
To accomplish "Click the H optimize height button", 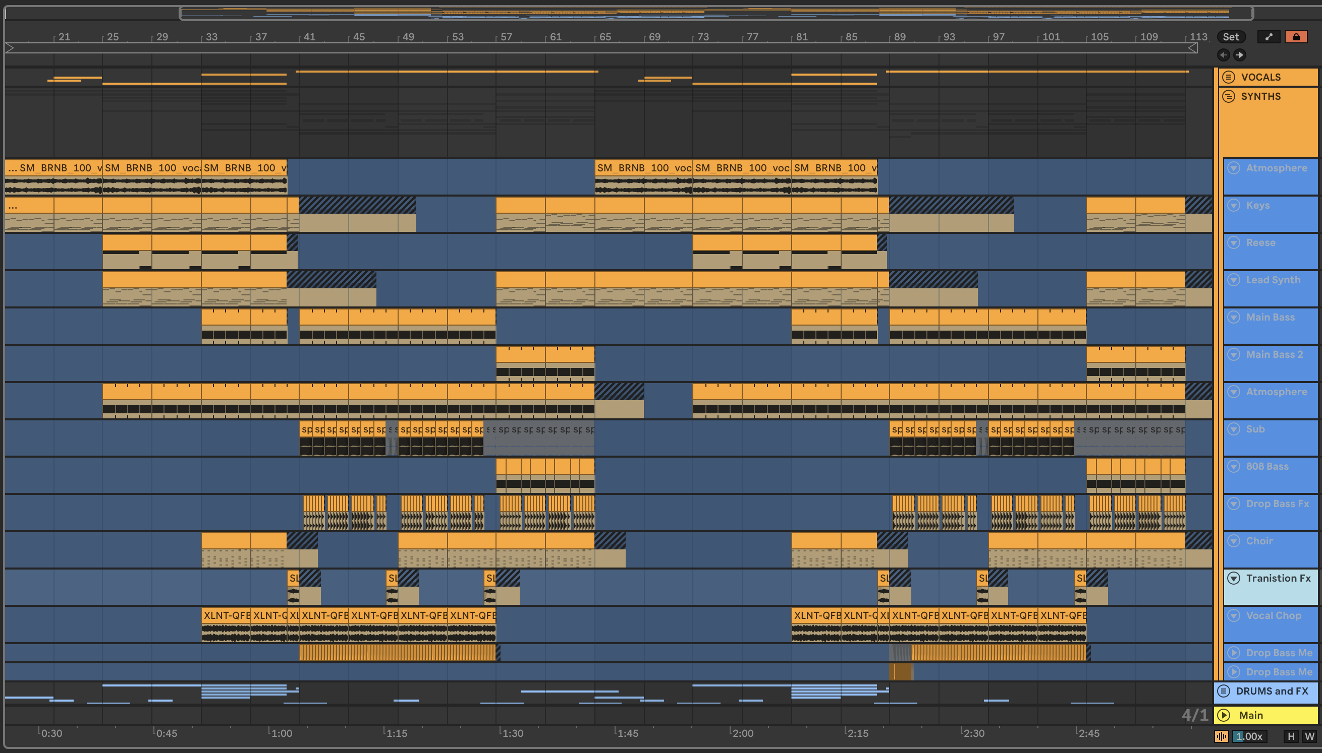I will coord(1290,736).
